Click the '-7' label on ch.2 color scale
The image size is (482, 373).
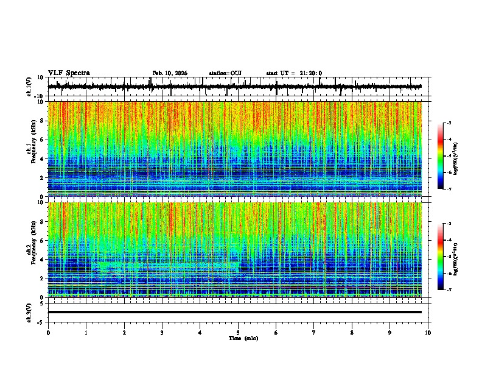(449, 290)
